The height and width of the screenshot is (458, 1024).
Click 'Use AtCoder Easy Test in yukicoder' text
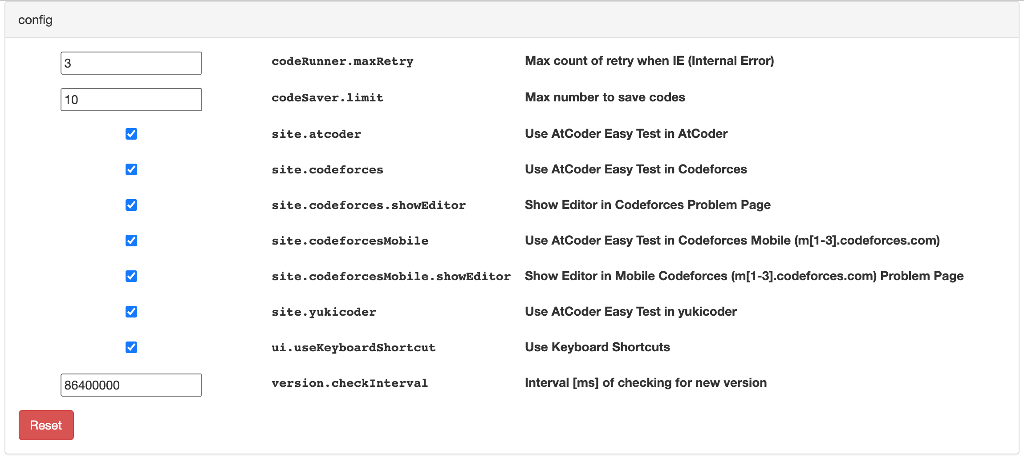pos(630,312)
